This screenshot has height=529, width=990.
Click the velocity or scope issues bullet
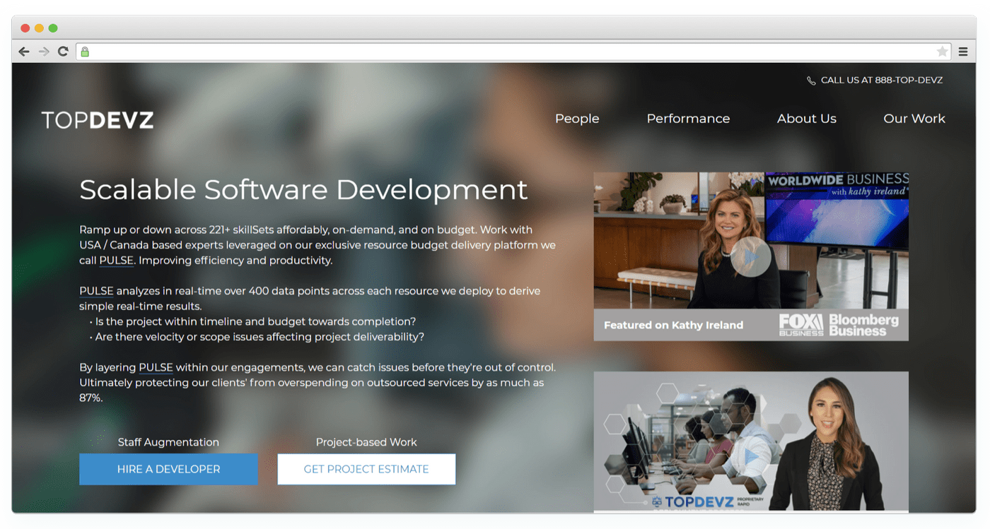point(257,337)
